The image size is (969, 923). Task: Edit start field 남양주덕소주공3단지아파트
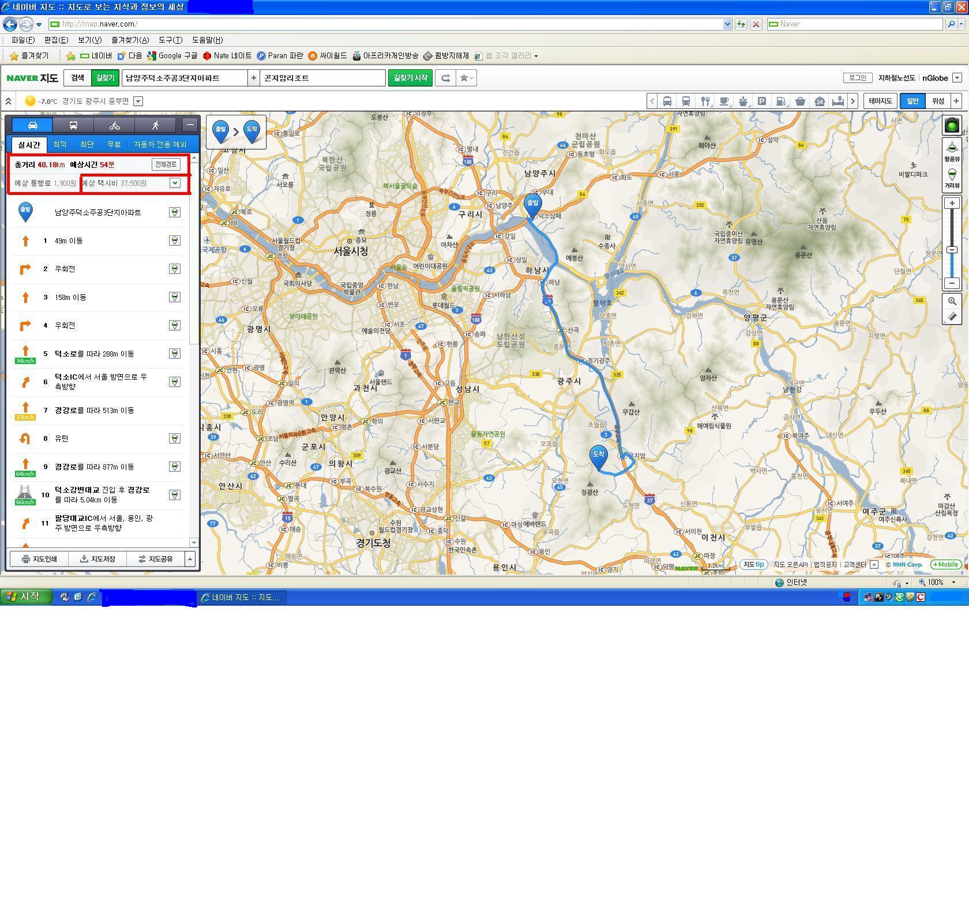tap(185, 78)
